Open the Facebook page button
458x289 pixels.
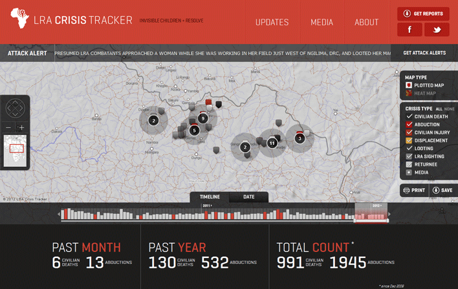pos(409,30)
